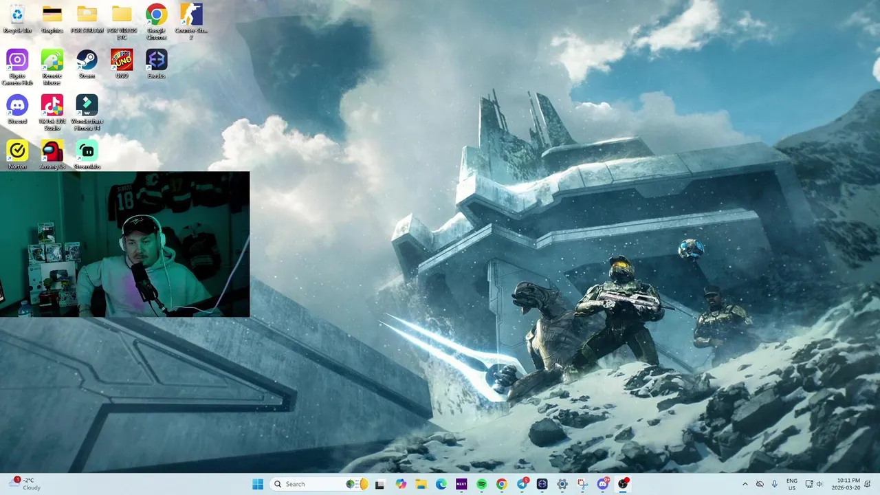The image size is (880, 495).
Task: Open Spotify from the taskbar
Action: tap(481, 484)
